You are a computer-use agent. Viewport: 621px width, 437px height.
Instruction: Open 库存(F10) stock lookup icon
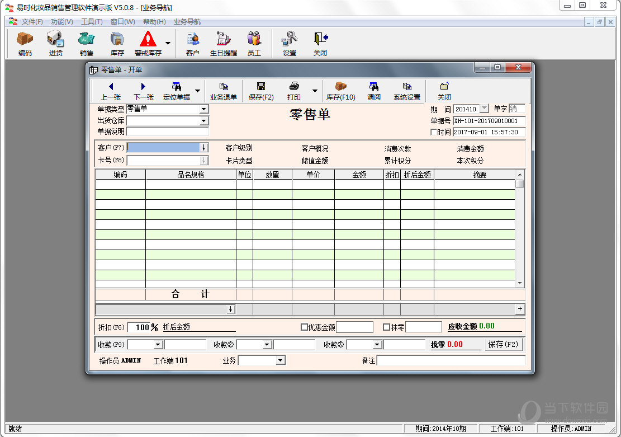pyautogui.click(x=340, y=91)
